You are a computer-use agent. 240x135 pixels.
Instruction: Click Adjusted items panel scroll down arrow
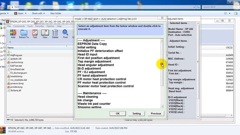[x=198, y=117]
